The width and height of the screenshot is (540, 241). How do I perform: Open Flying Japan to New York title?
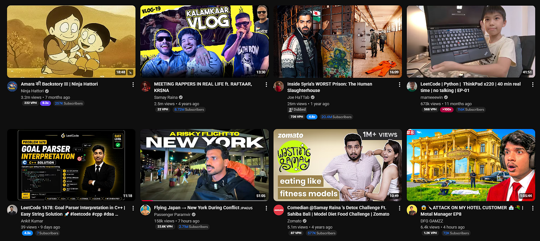pyautogui.click(x=203, y=208)
